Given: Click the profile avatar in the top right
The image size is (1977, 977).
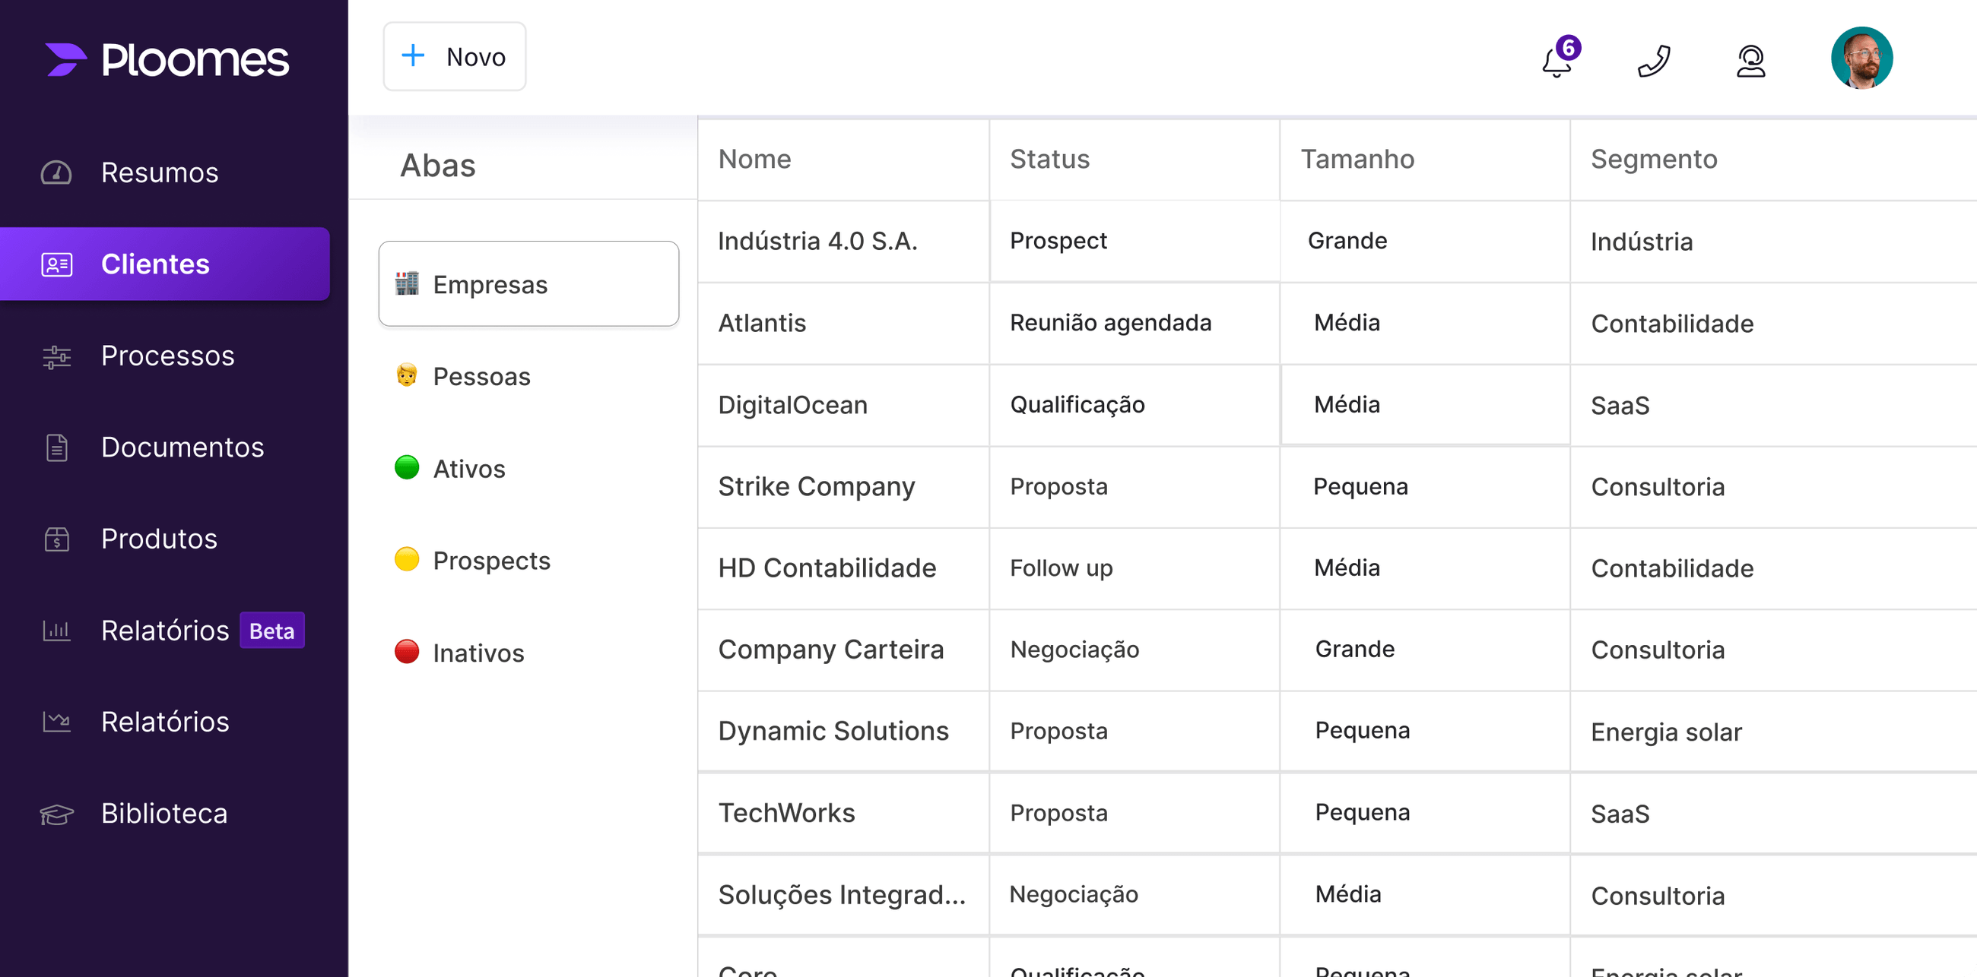Looking at the screenshot, I should (x=1861, y=57).
